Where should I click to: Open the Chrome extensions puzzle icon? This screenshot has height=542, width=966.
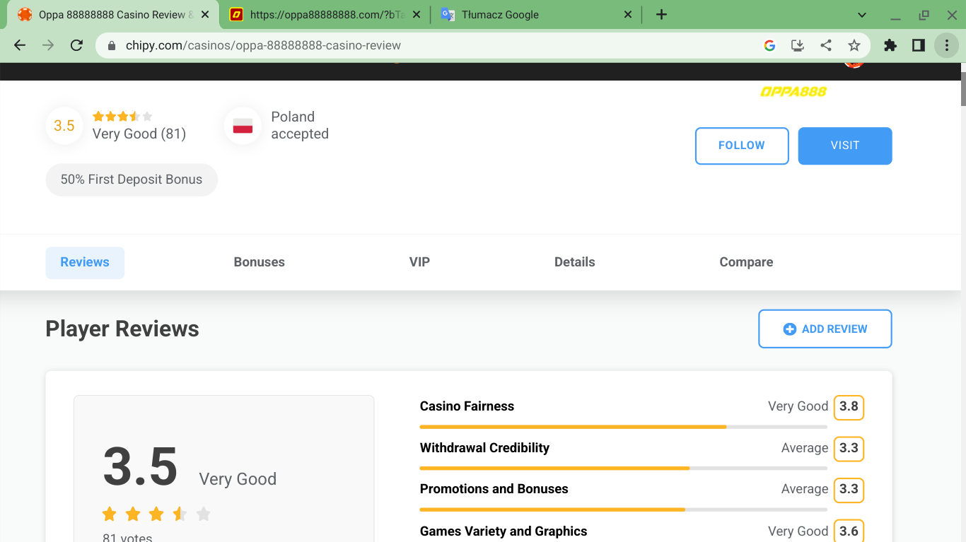(890, 45)
